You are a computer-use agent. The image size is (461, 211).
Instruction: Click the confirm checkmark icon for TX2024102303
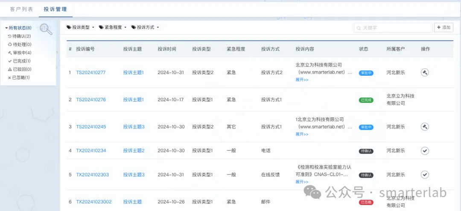[x=425, y=175]
